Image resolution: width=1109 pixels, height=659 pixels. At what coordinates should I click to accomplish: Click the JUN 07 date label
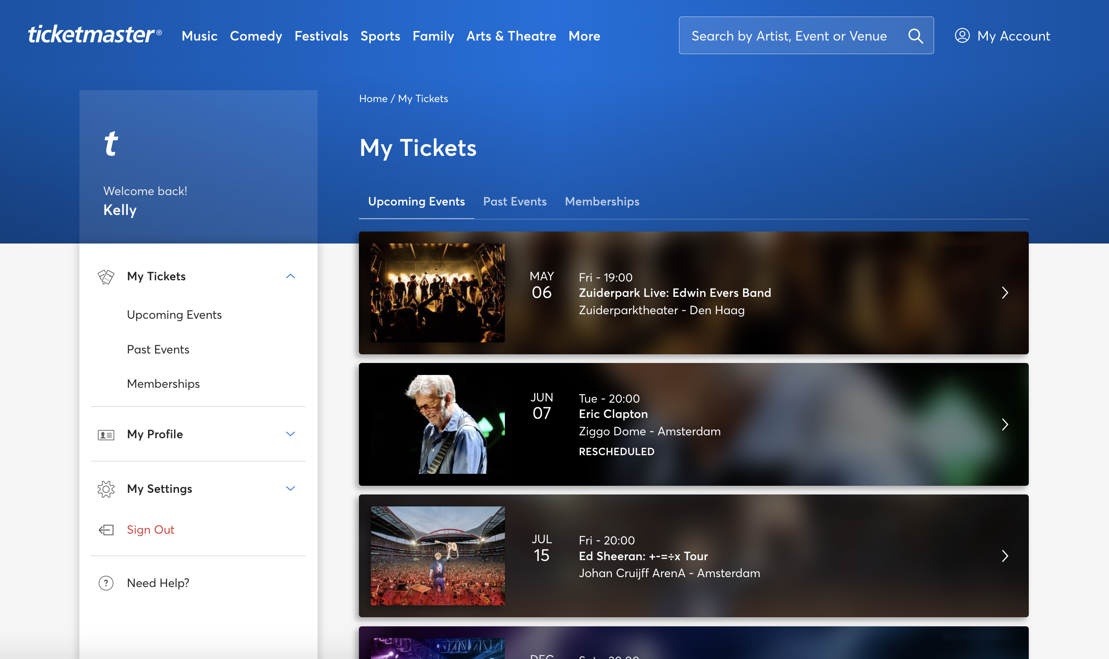(541, 407)
